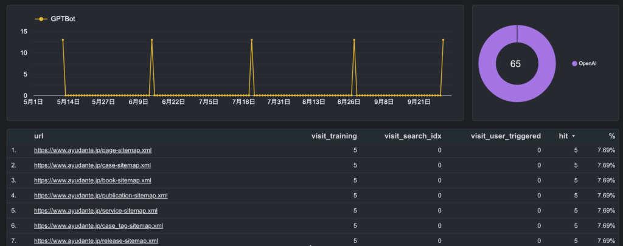The image size is (623, 246).
Task: Click the 8月26日 x-axis label
Action: (x=349, y=102)
